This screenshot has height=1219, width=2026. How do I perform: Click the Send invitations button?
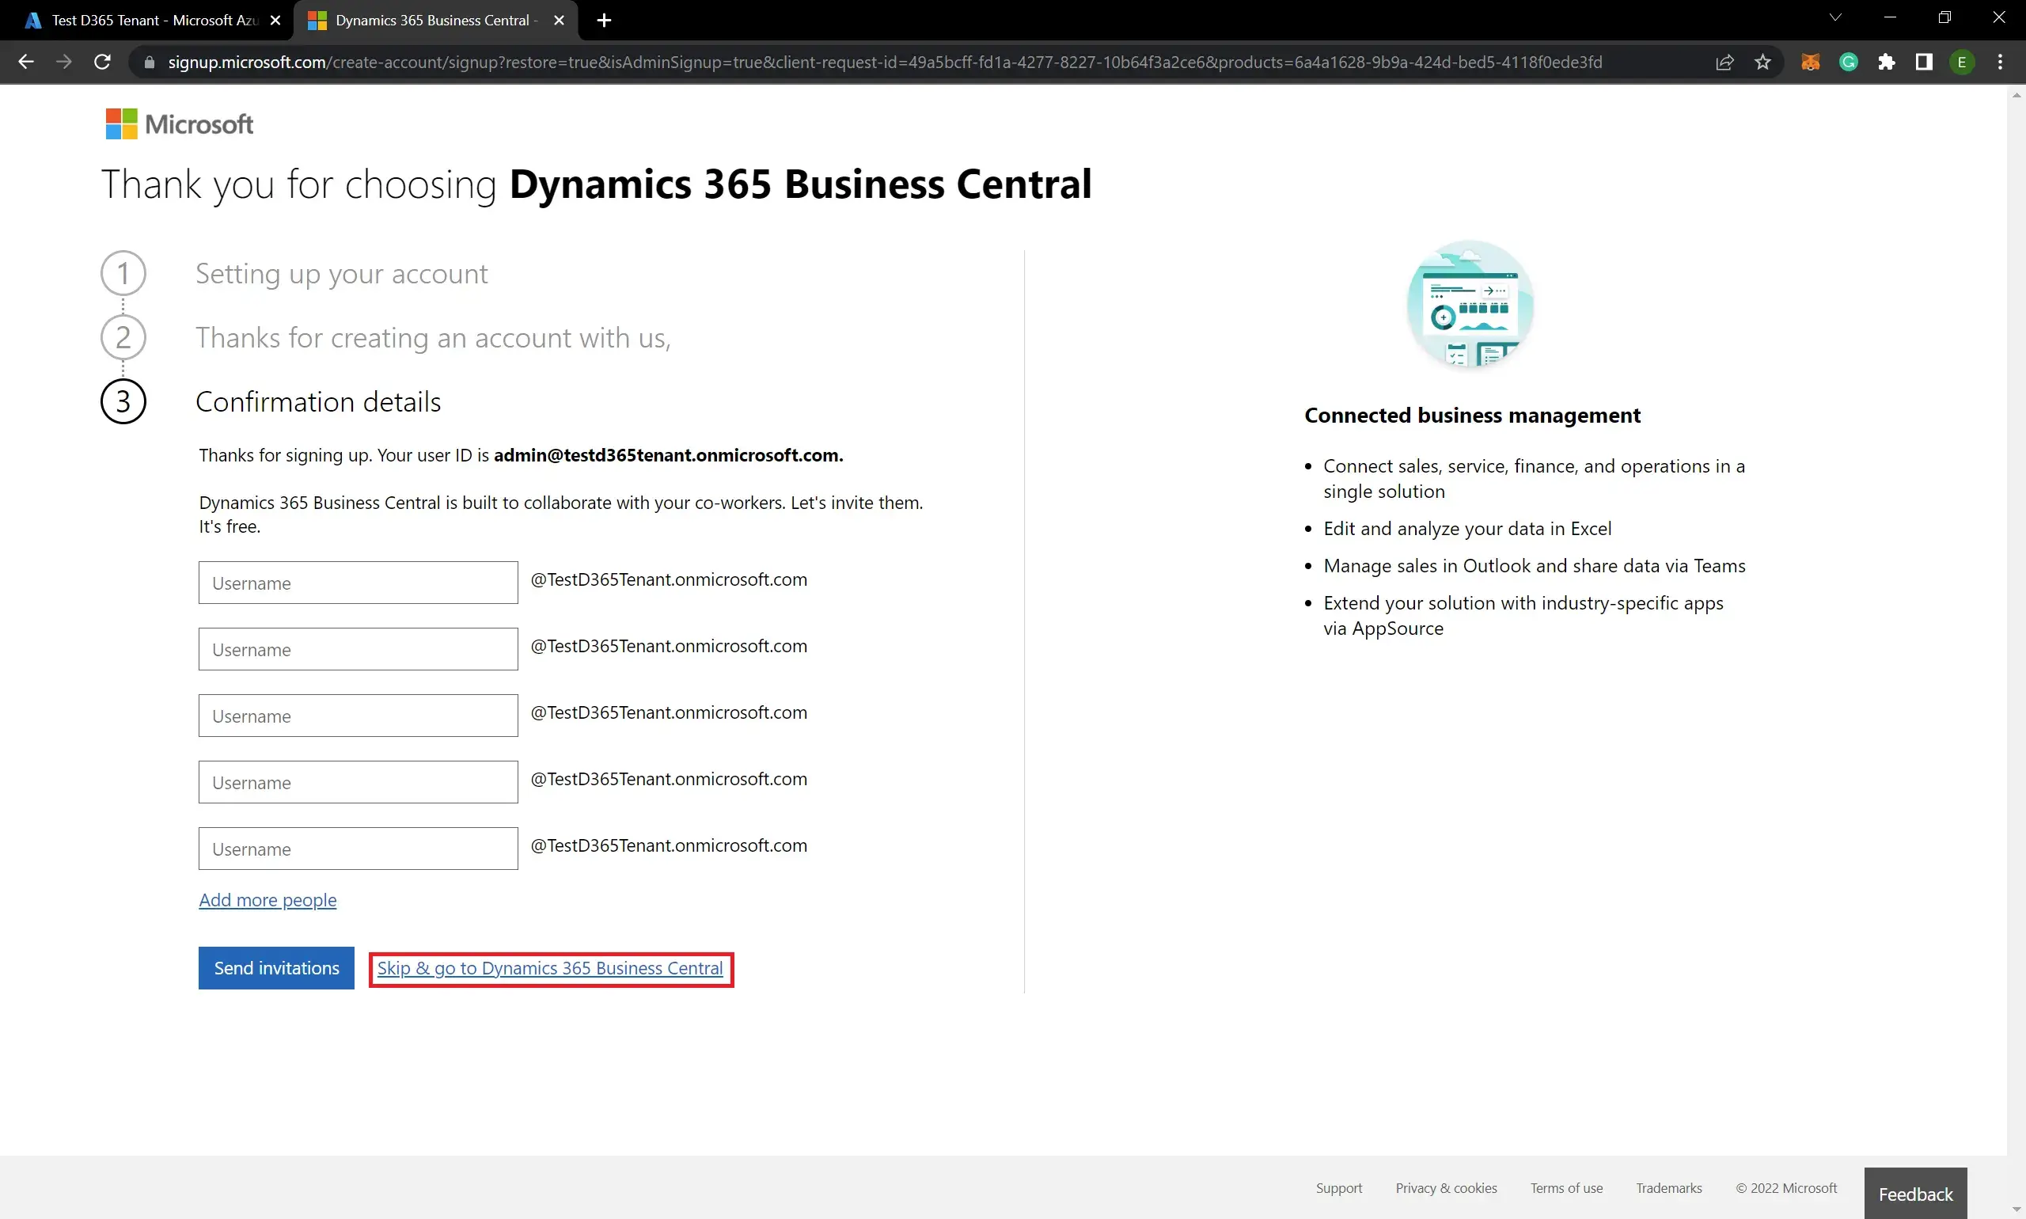click(x=276, y=967)
